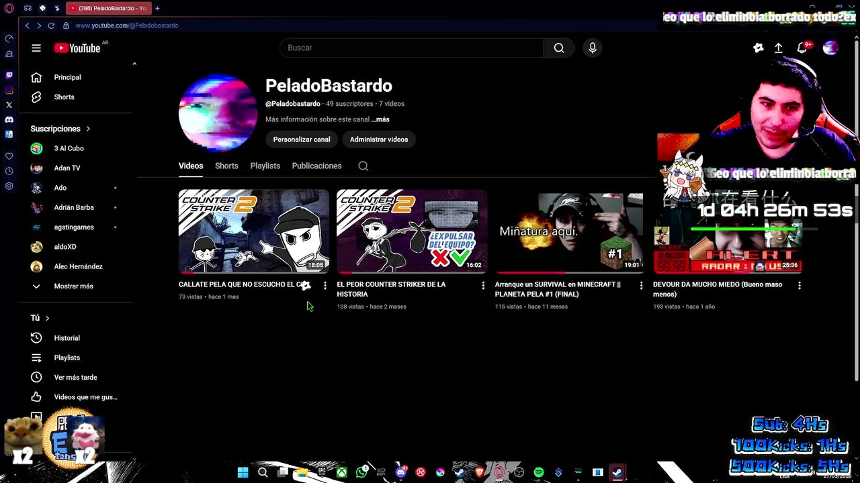
Task: Click the PeladoBastardo channel avatar
Action: coord(218,113)
